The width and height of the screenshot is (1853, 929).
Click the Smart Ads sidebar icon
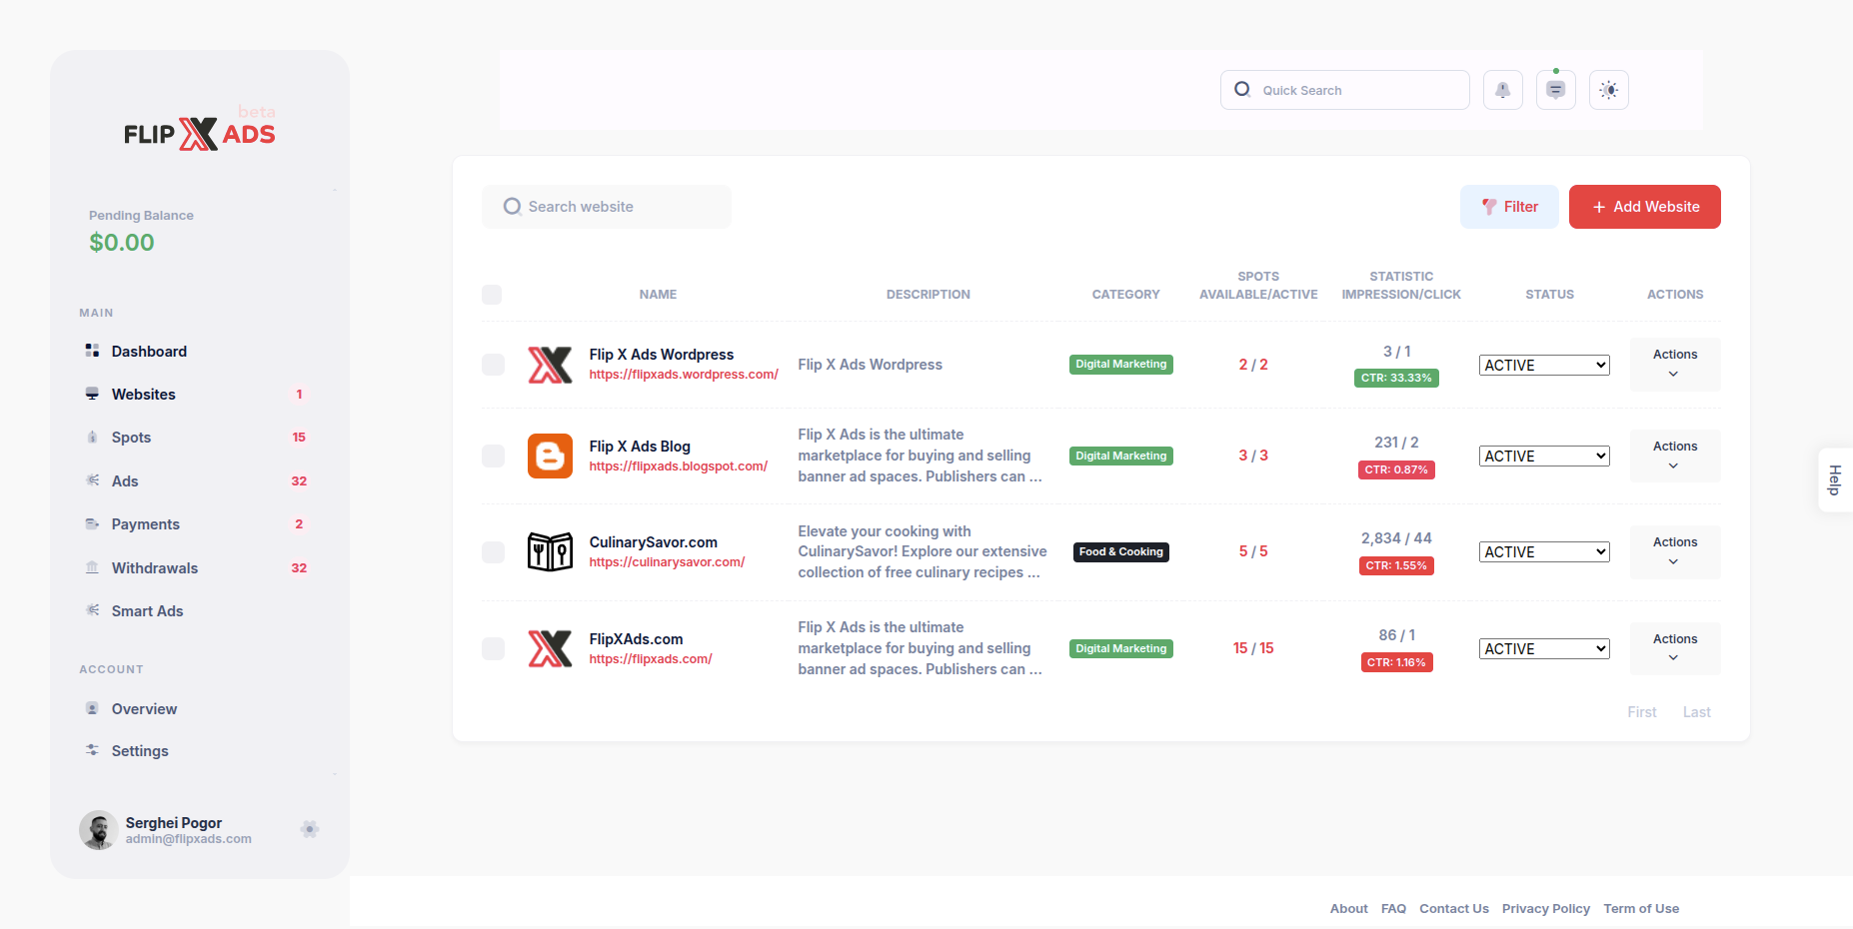92,610
